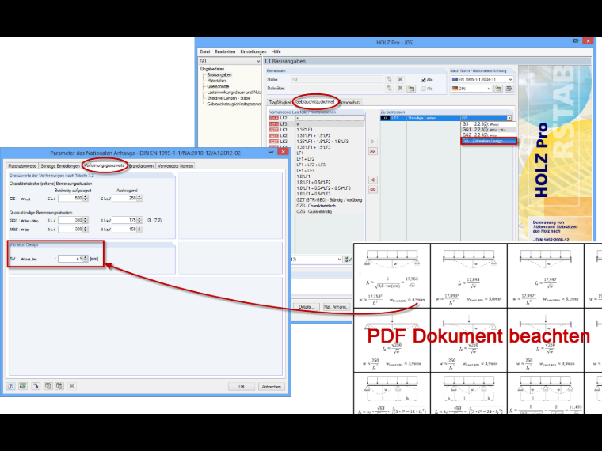Click the green check icon beside lower dropdown
602x451 pixels.
[349, 260]
